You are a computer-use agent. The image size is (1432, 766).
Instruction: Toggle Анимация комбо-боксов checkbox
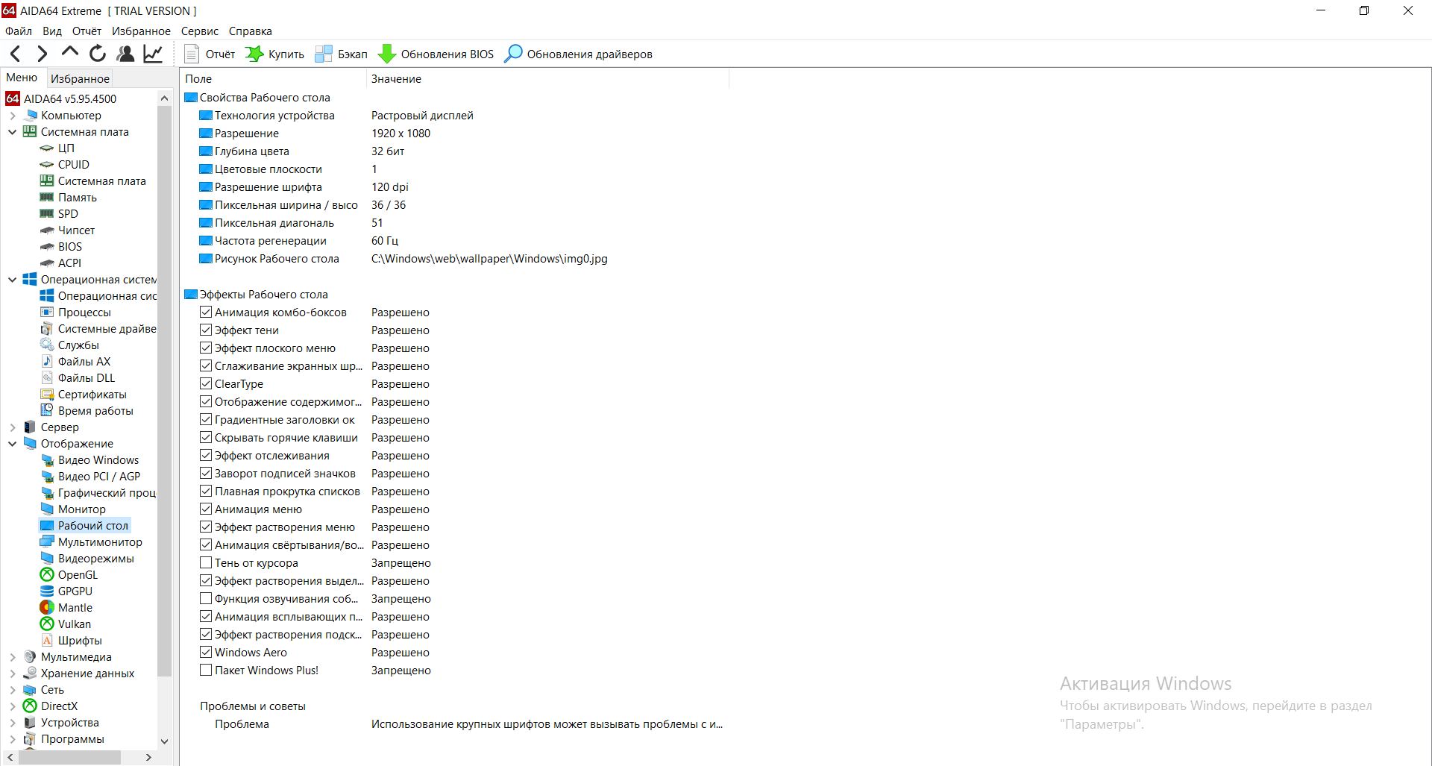[206, 312]
